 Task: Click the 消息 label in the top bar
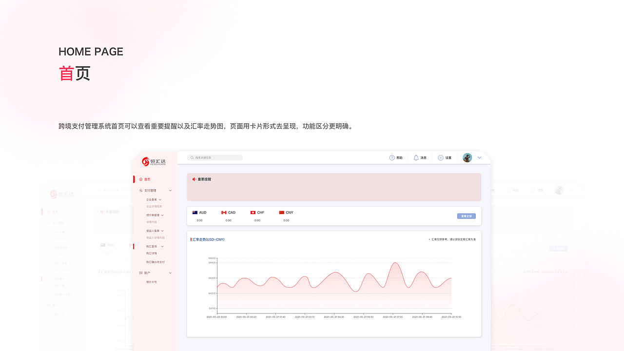coord(424,158)
